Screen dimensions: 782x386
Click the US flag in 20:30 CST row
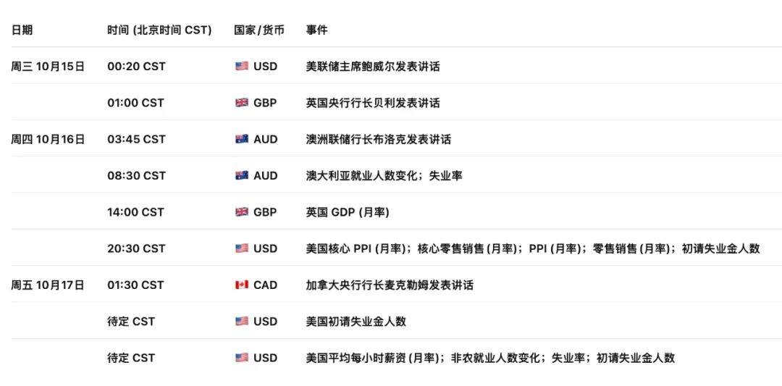click(242, 248)
